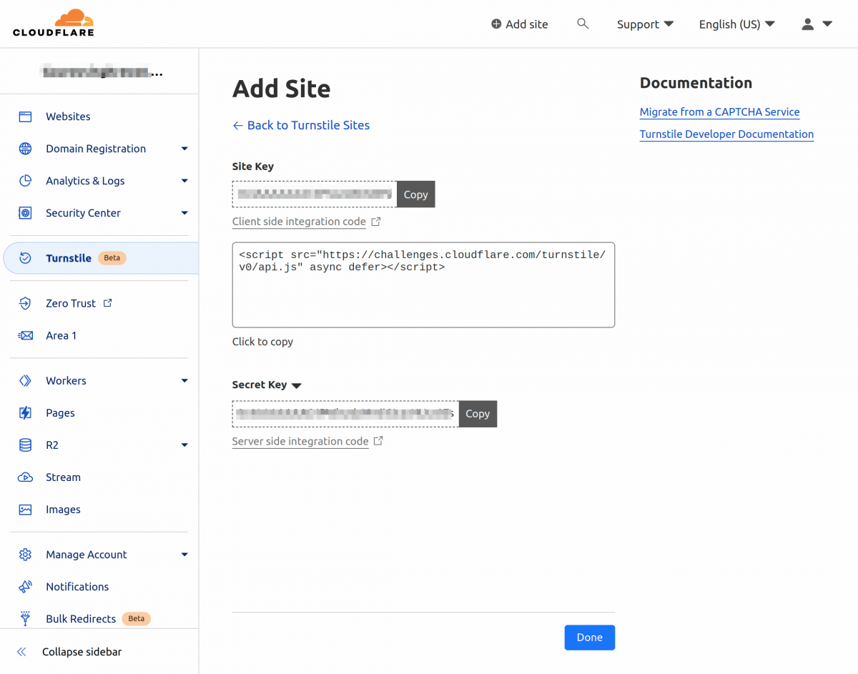The width and height of the screenshot is (858, 674).
Task: Click the Images picture icon
Action: point(25,510)
